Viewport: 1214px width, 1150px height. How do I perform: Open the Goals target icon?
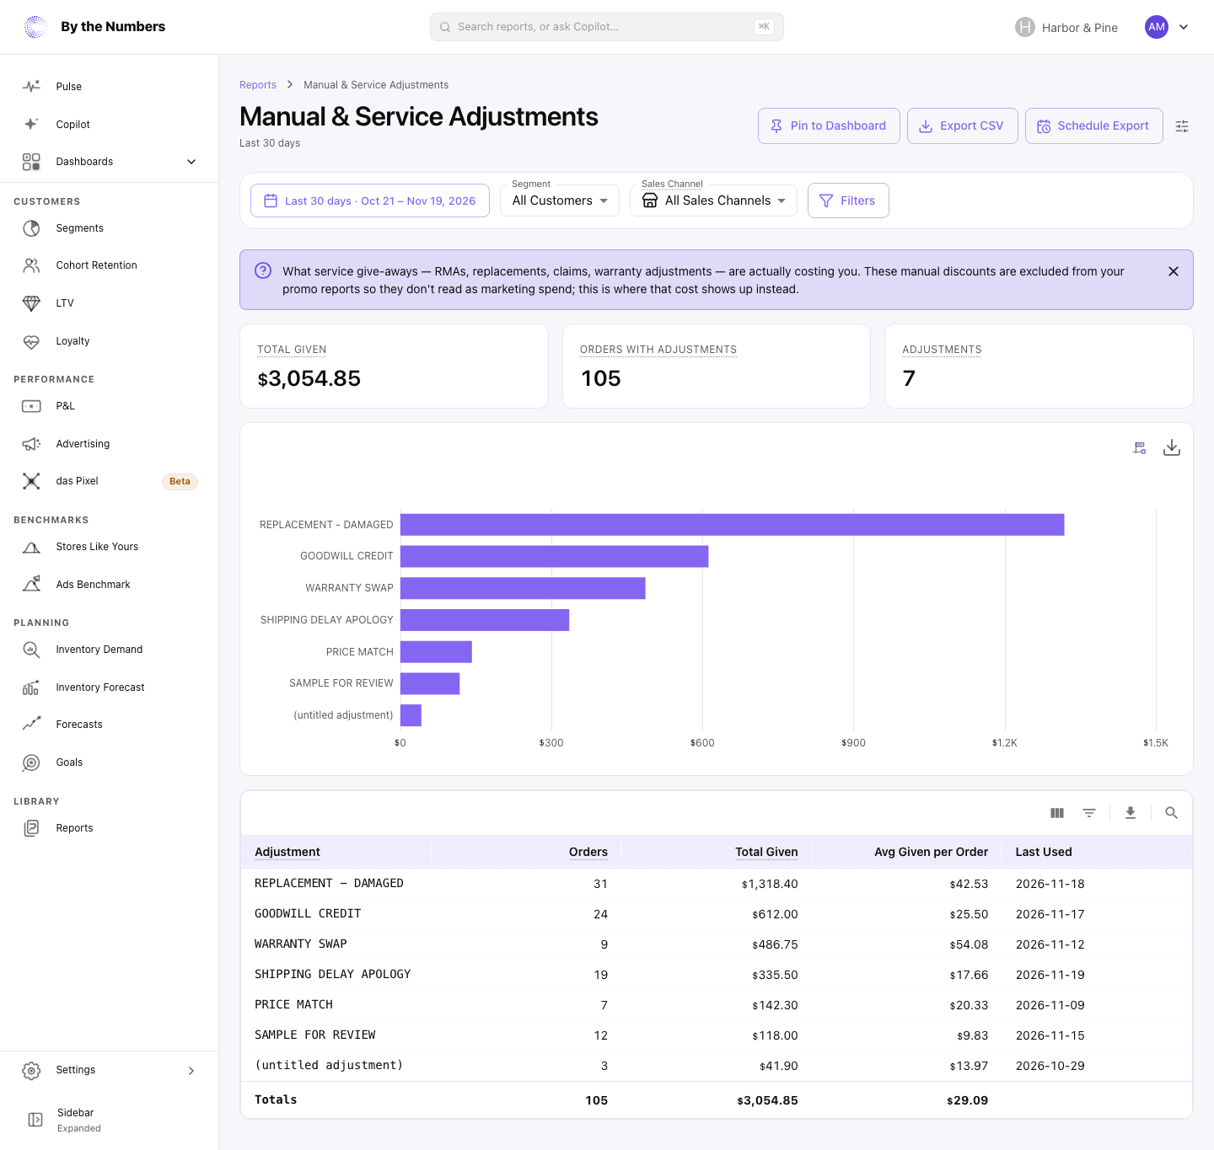pos(31,762)
